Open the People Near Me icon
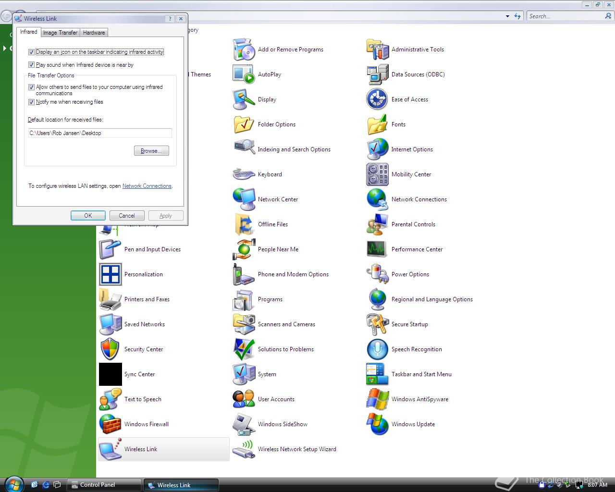Image resolution: width=615 pixels, height=492 pixels. 244,249
